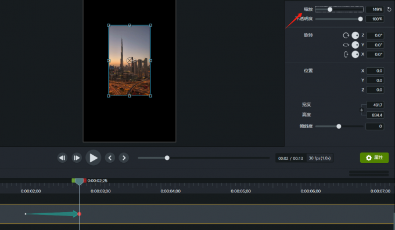Open the 30 fps (1.0x) playback setting
395x230 pixels.
319,158
